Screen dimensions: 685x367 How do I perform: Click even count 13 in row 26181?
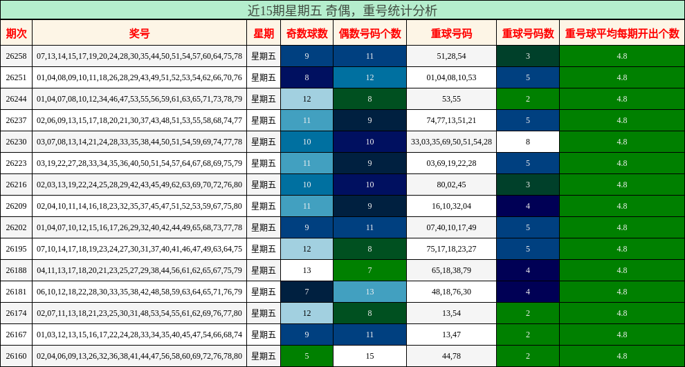(x=369, y=291)
